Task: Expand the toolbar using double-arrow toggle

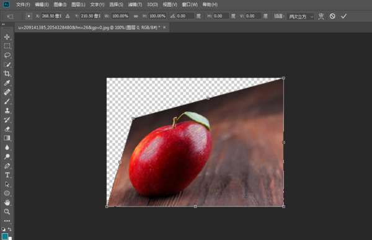Action: click(x=3, y=24)
